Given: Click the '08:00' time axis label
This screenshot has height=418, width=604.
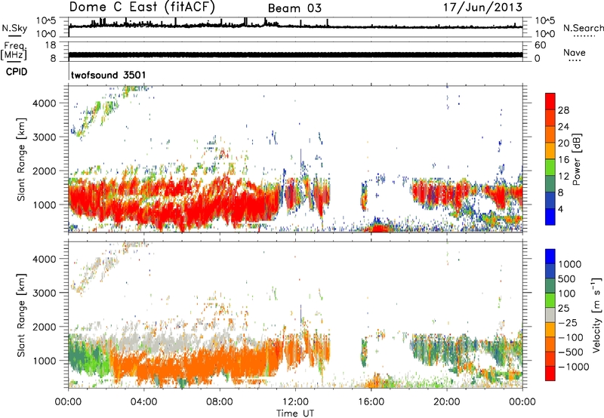Looking at the screenshot, I should tap(220, 402).
